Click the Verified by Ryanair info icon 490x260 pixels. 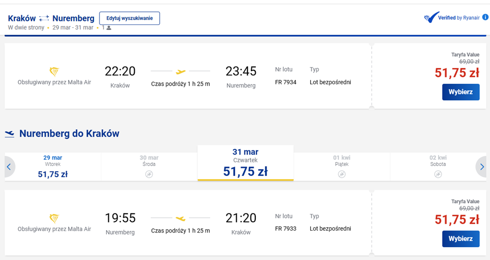click(485, 17)
